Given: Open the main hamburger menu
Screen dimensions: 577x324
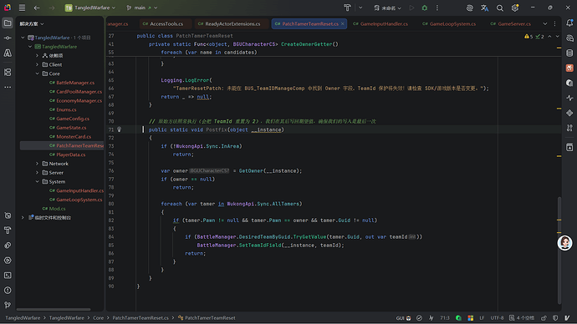Looking at the screenshot, I should 22,8.
